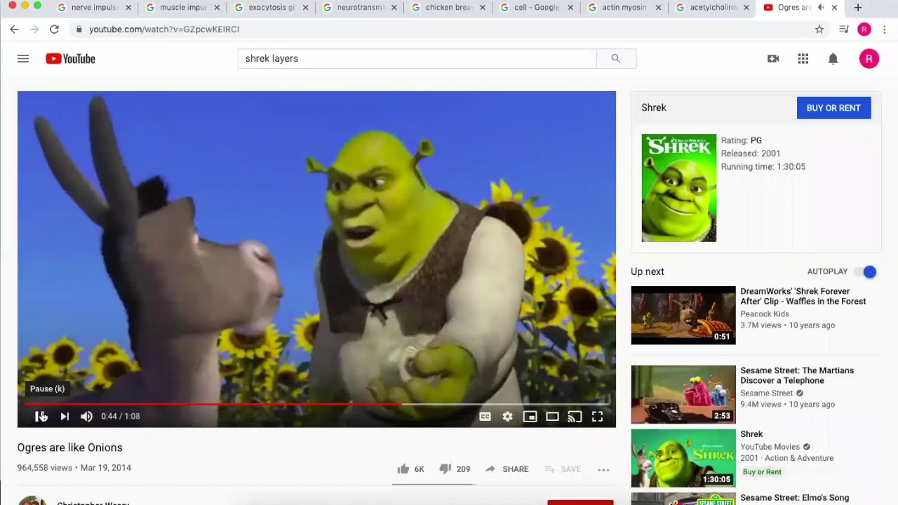
Task: Open the notifications bell
Action: pyautogui.click(x=833, y=59)
